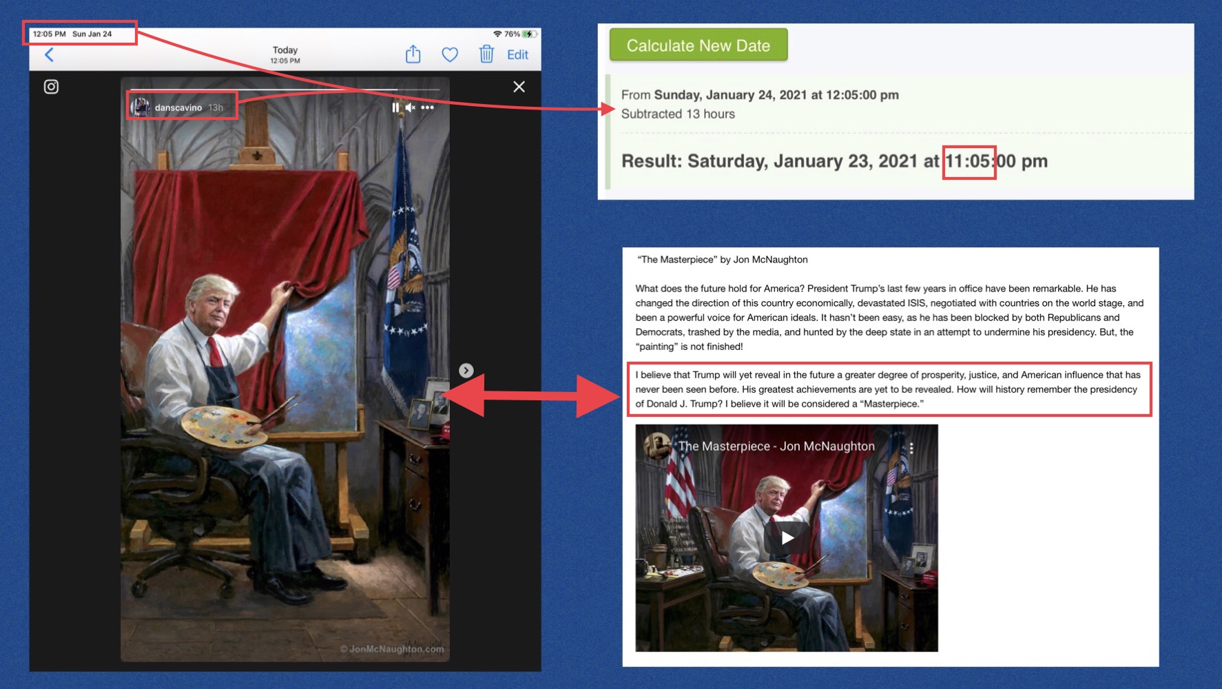Click the Result: Saturday, January 23 line

[x=834, y=161]
